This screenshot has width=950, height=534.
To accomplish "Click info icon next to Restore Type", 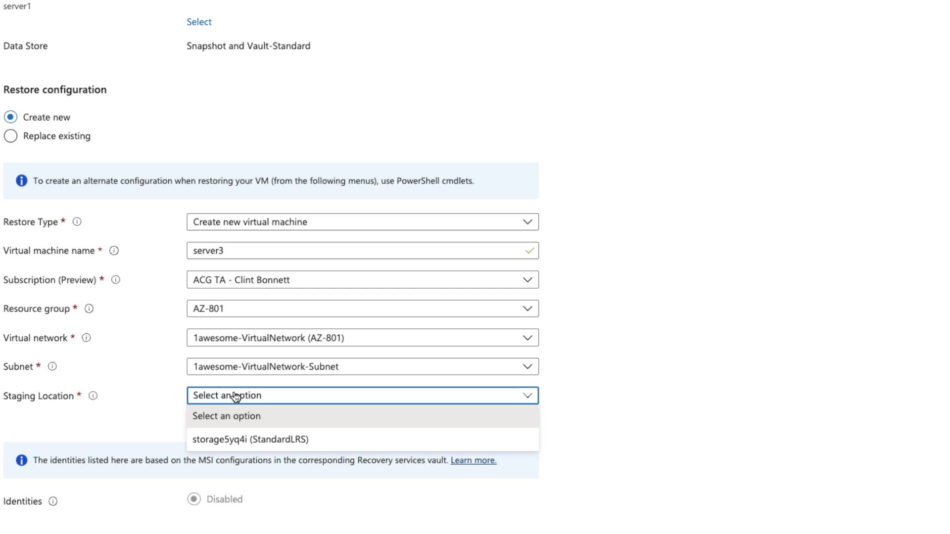I will (x=77, y=222).
